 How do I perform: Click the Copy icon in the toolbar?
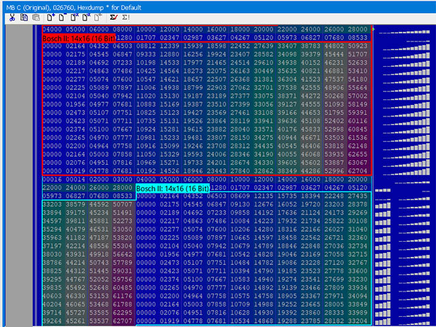pyautogui.click(x=24, y=18)
